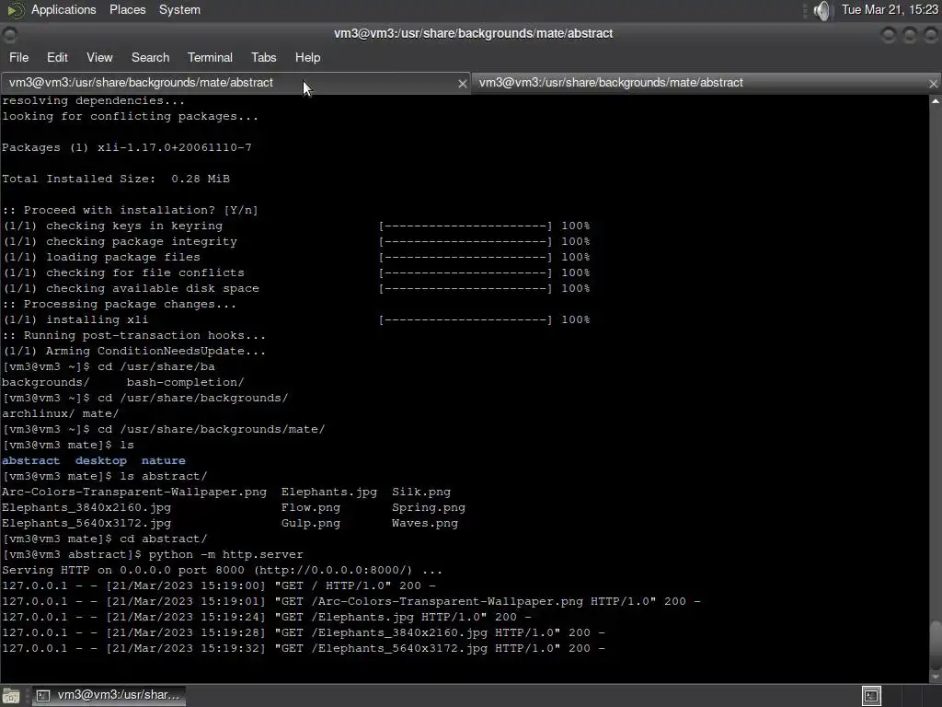Click the 'Arming ConditionNeedsUpdate...' line
This screenshot has width=942, height=707.
tap(134, 351)
